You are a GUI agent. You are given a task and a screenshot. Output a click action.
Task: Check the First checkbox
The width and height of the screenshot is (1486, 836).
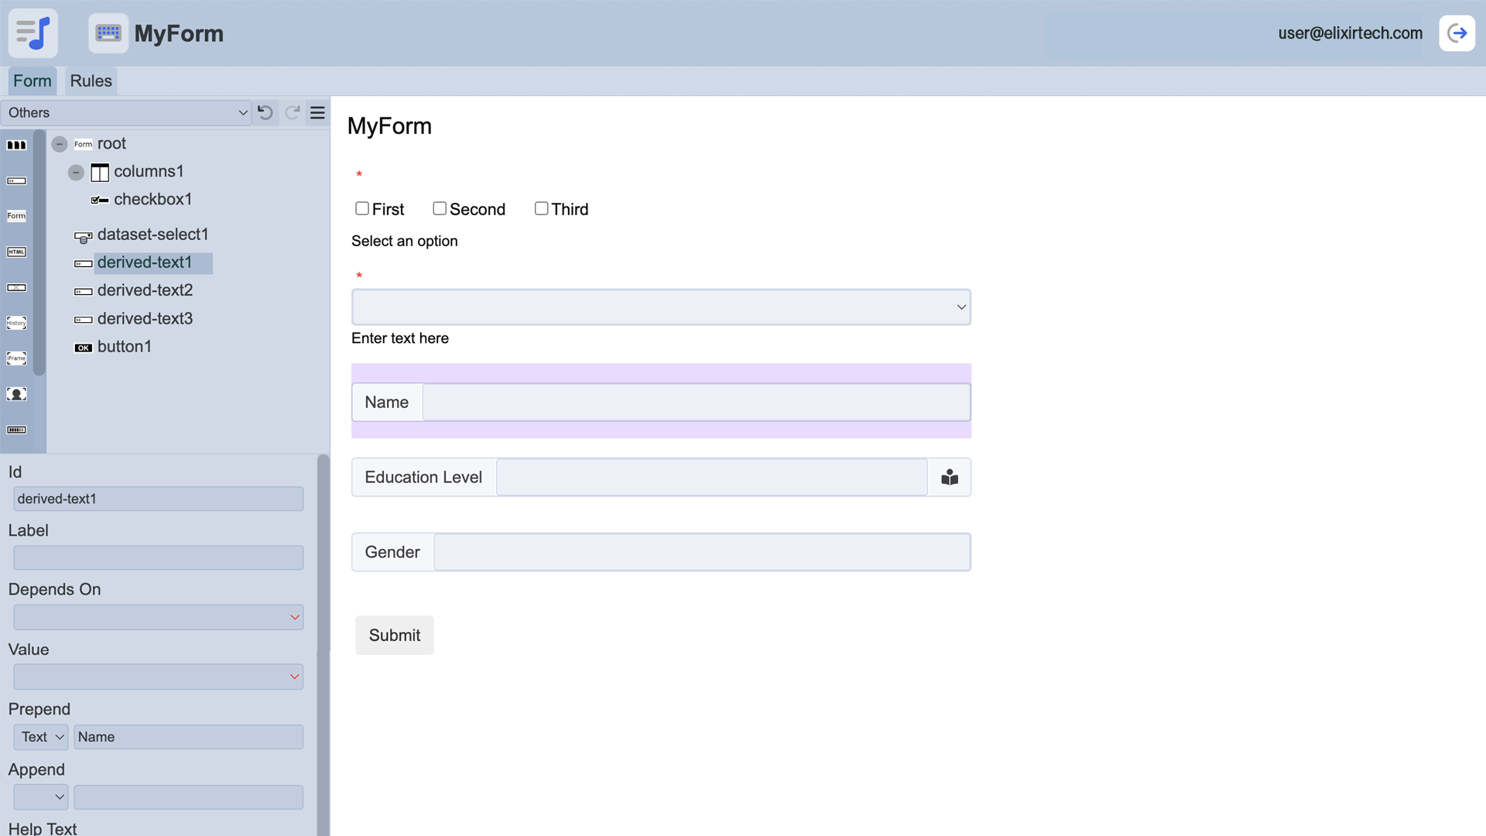pyautogui.click(x=361, y=209)
